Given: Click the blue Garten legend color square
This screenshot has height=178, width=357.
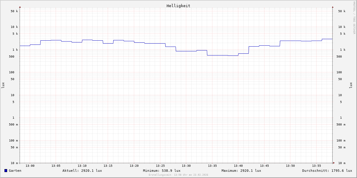Looking at the screenshot, I should point(6,171).
